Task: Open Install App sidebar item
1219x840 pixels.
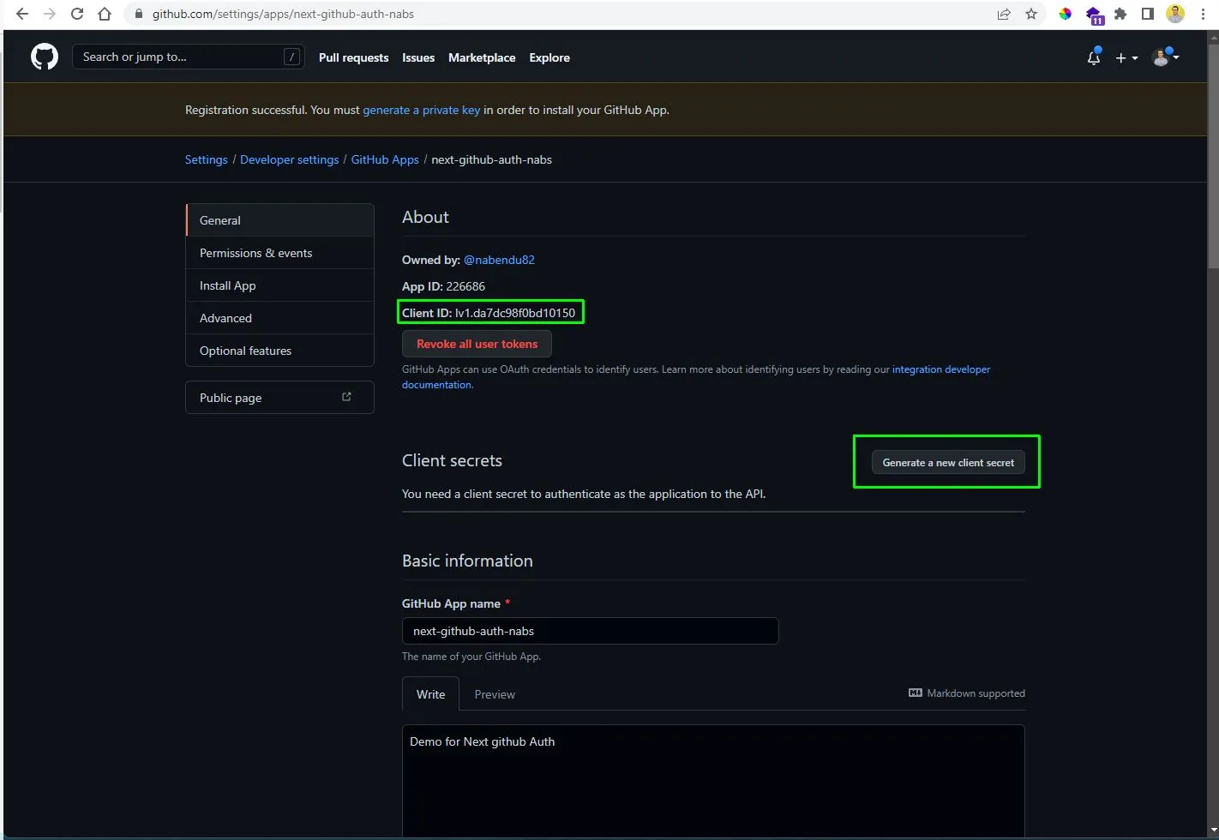Action: coord(279,285)
